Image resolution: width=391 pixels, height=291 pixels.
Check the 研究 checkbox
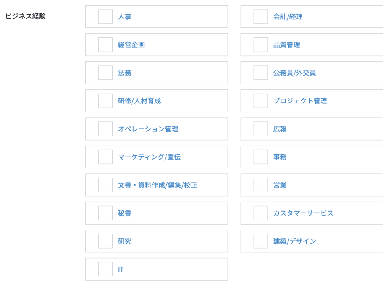point(105,241)
